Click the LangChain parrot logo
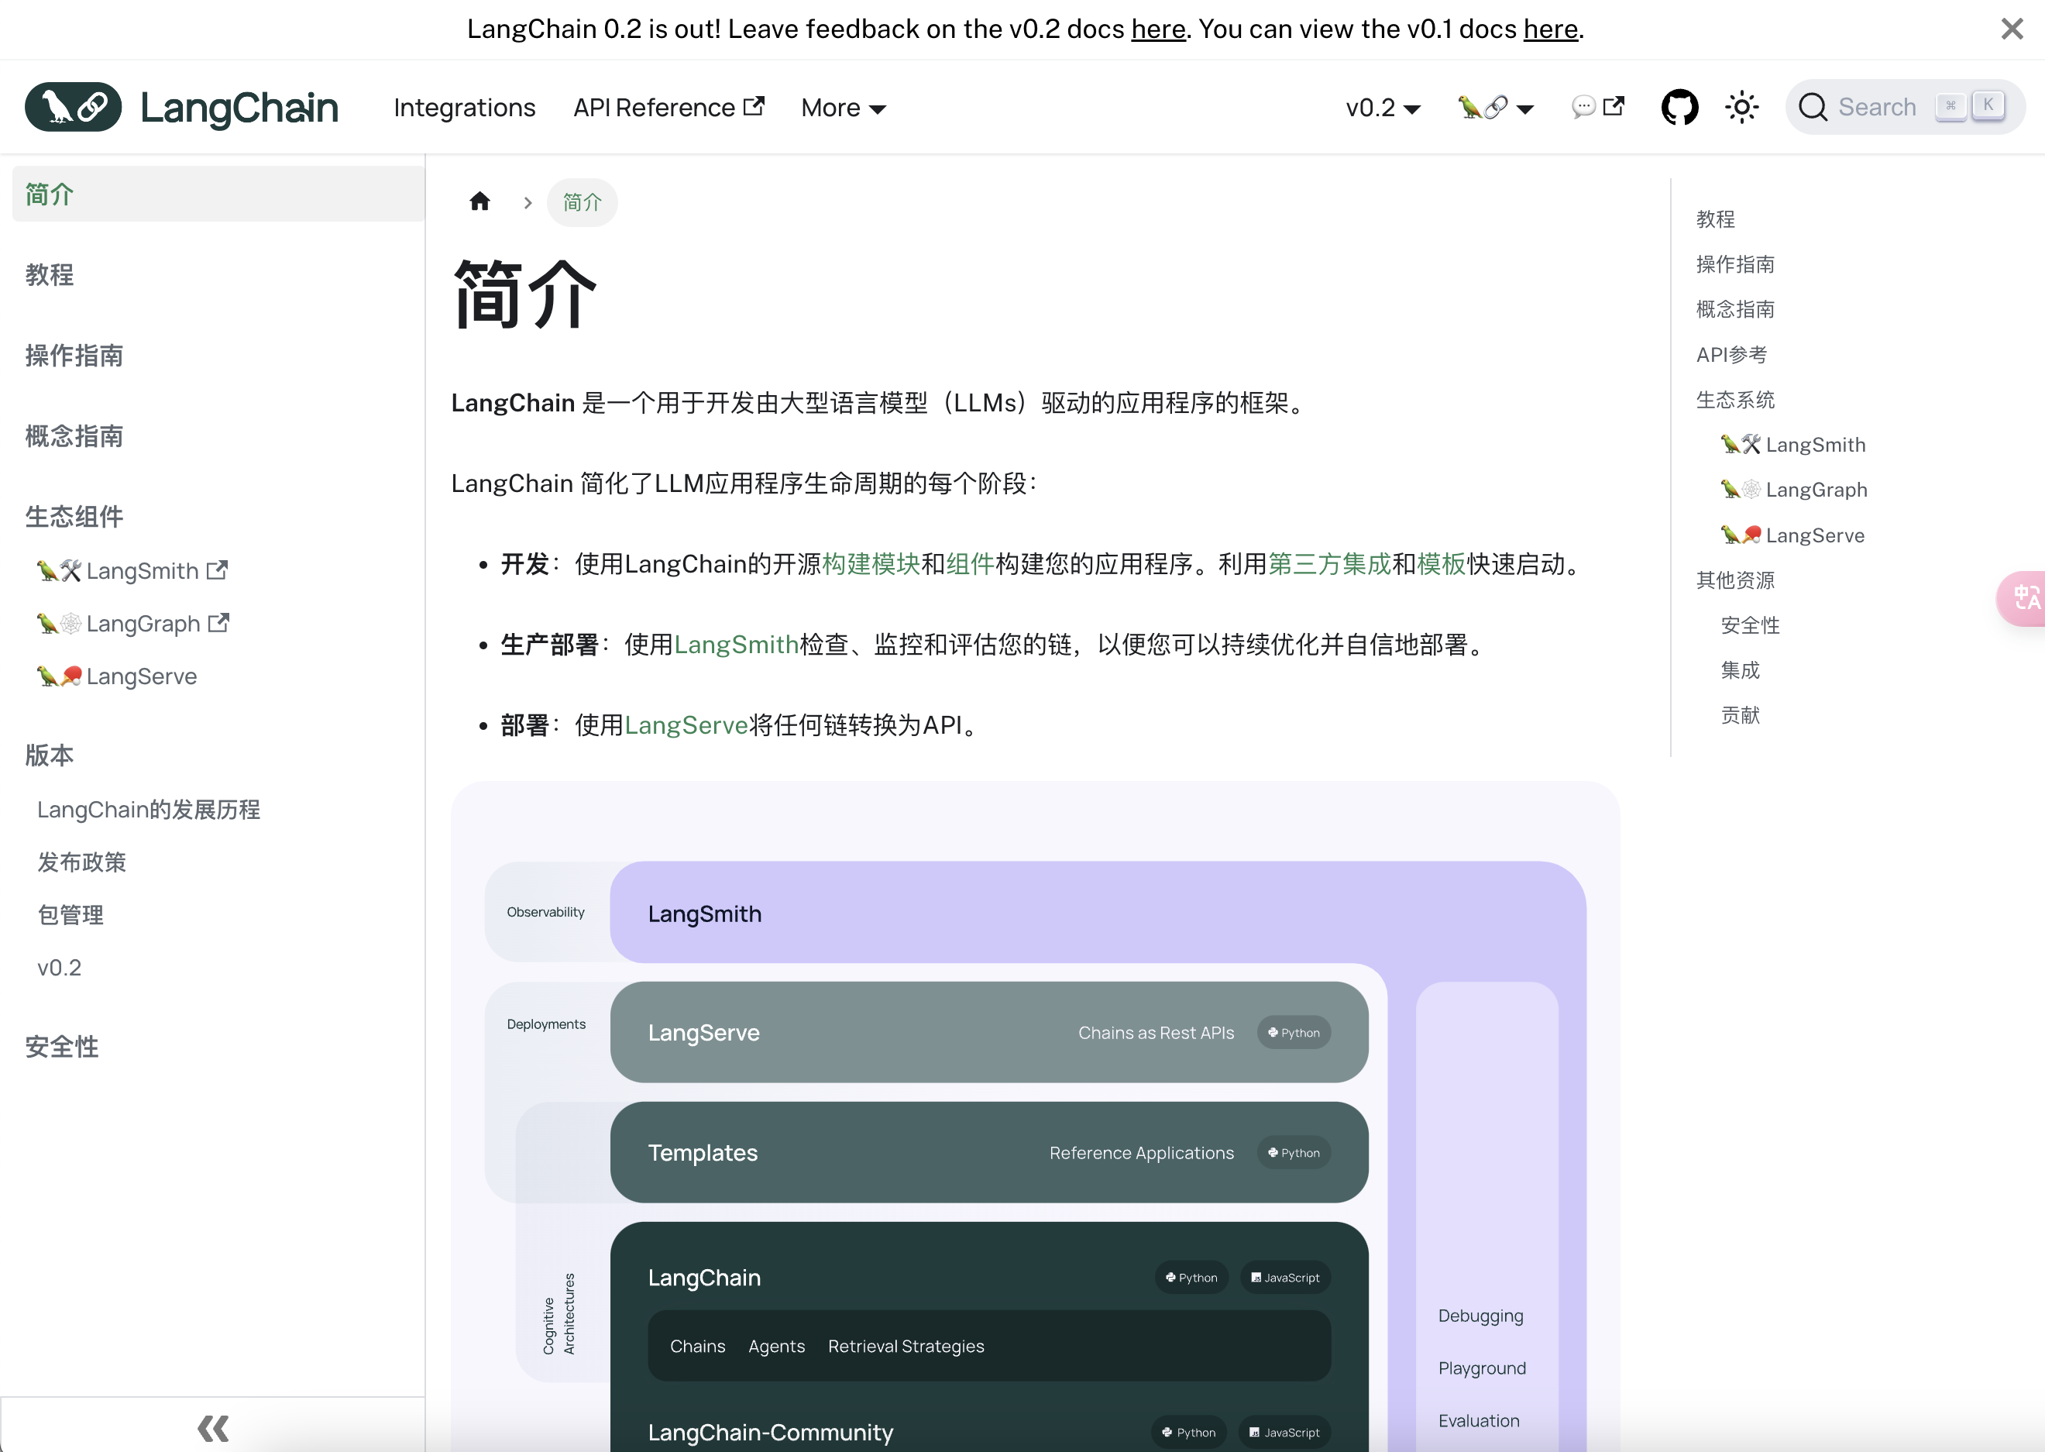Image resolution: width=2045 pixels, height=1452 pixels. [x=74, y=106]
